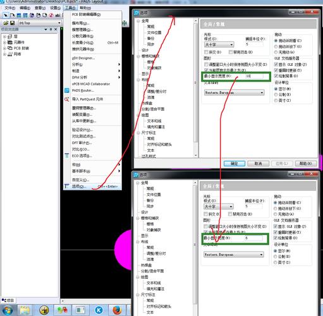Open the file explorer taskbar icon
The image size is (323, 316).
[25, 310]
